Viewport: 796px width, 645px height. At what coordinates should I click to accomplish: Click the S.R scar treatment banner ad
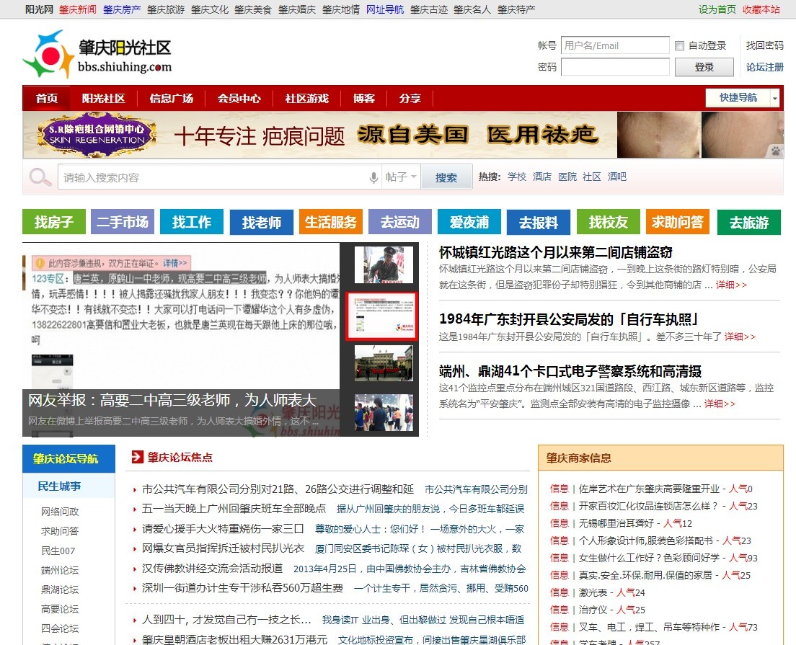[403, 135]
